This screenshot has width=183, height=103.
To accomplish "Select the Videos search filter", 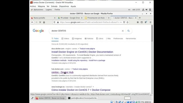I will point(65,39).
